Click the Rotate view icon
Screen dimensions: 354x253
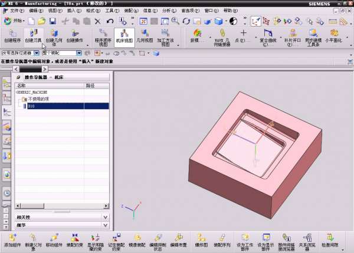186,21
